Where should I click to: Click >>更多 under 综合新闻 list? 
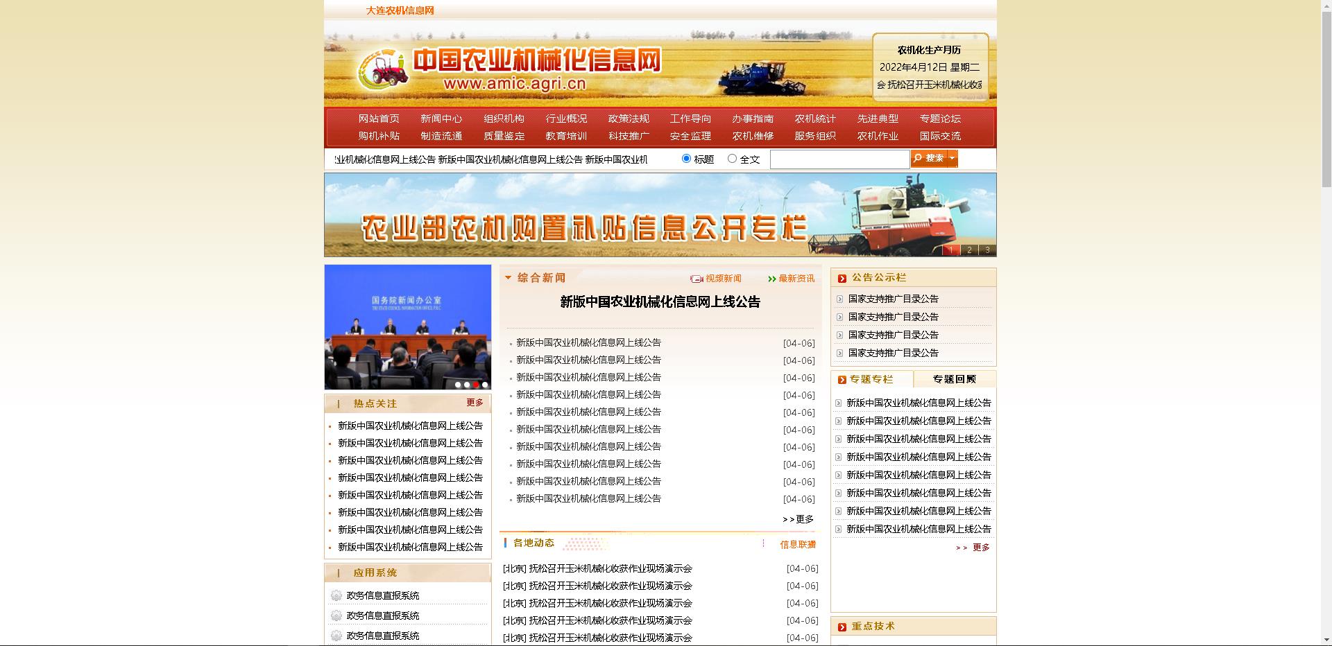pos(798,519)
